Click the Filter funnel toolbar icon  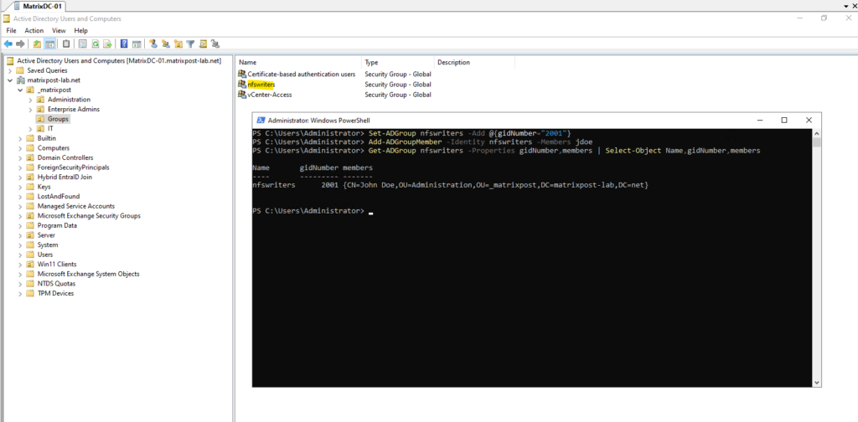click(x=190, y=44)
